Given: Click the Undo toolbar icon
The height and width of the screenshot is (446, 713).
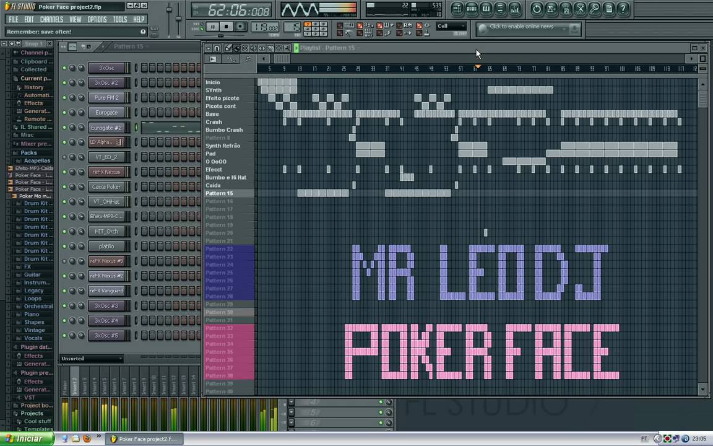Looking at the screenshot, I should tap(537, 9).
